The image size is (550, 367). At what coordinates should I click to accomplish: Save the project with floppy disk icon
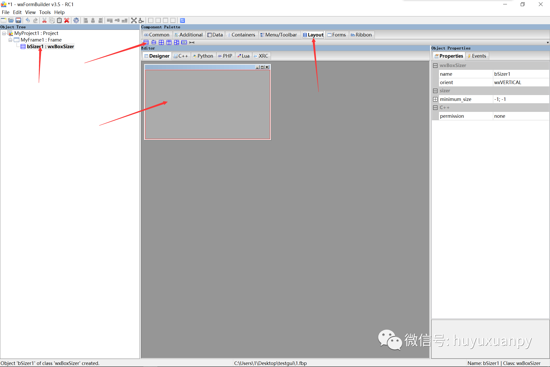18,20
